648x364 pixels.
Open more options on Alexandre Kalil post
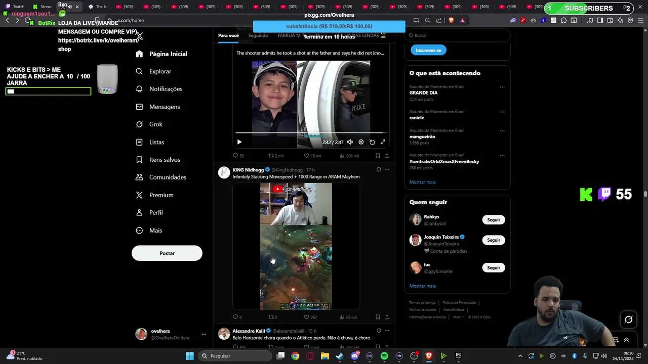(387, 331)
